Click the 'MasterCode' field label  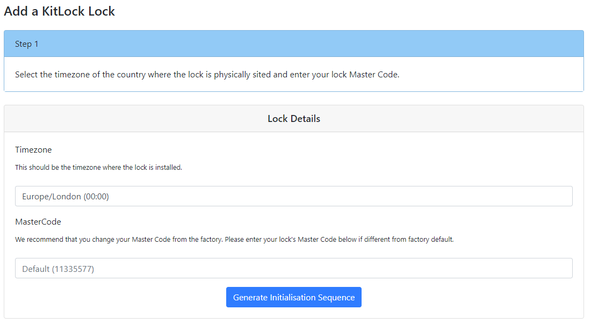(38, 221)
